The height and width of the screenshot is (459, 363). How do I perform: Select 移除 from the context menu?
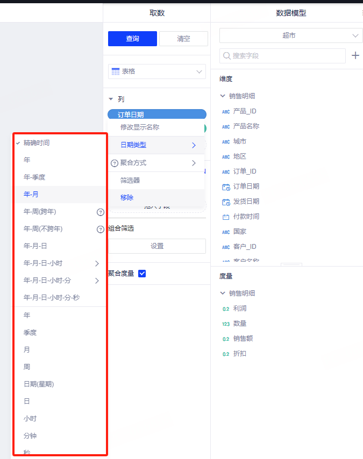click(127, 198)
